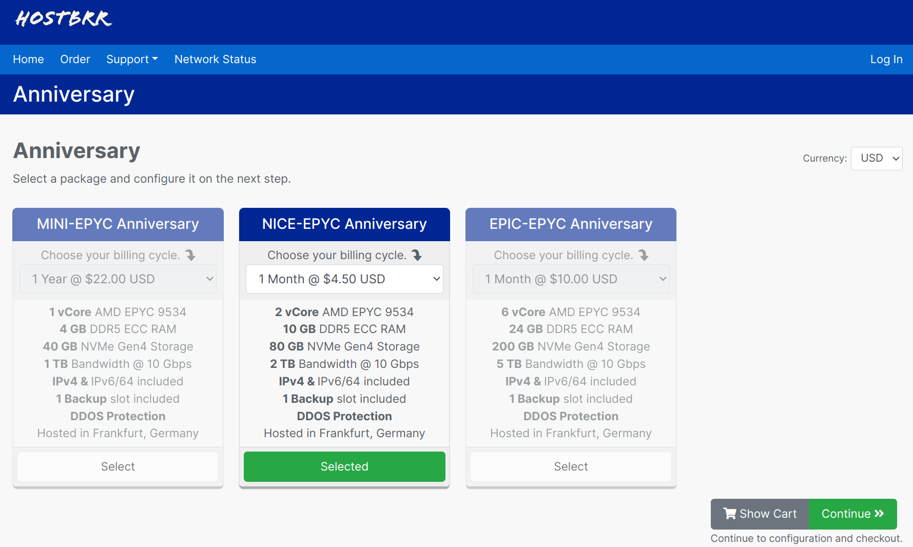Expand the Support dropdown menu
913x547 pixels.
pos(132,60)
